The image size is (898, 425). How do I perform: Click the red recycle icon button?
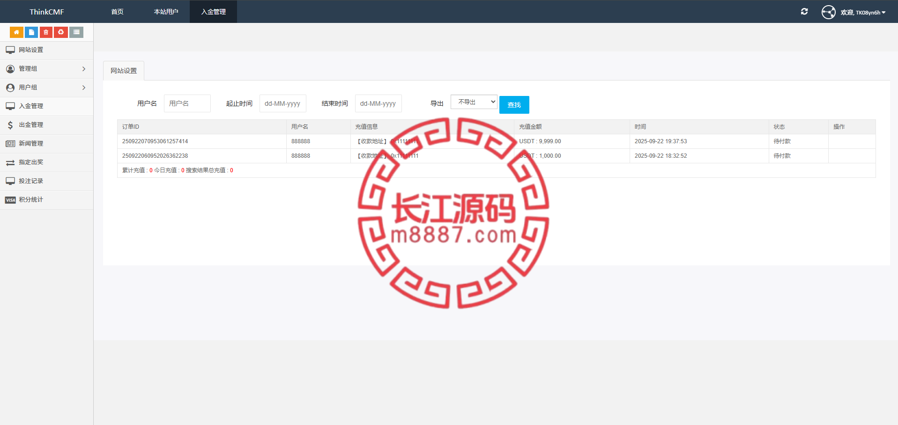pyautogui.click(x=61, y=32)
